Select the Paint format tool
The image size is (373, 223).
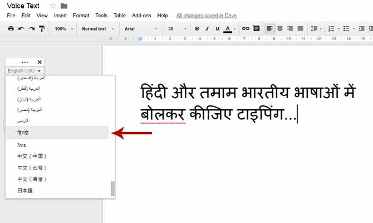point(42,29)
